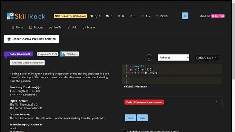The height and width of the screenshot is (132, 235).
Task: Click the Help question mark icon
Action: click(x=69, y=27)
